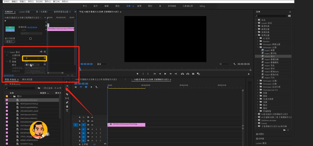This screenshot has width=313, height=146.
Task: Add a marker in program monitor
Action: point(138,74)
